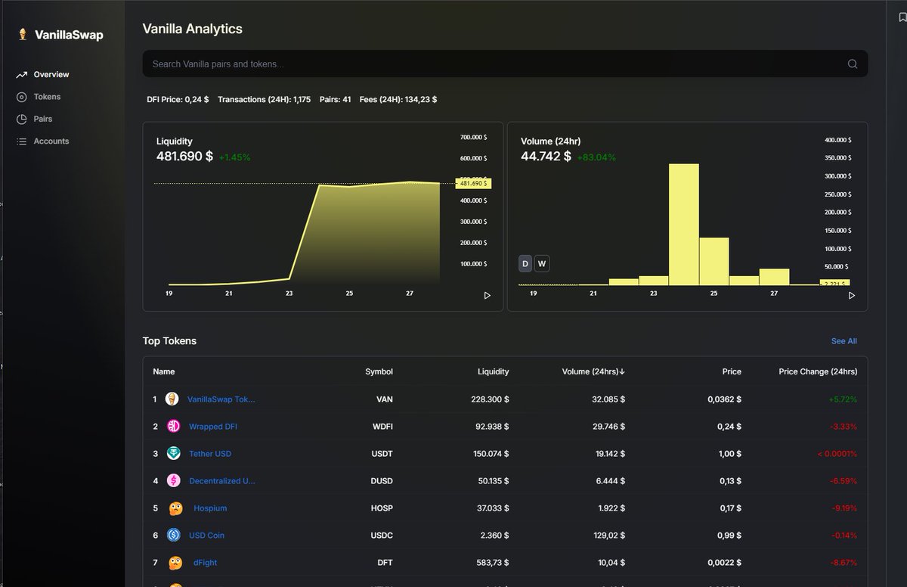Click the DFI Price: 0,24 $ stat
This screenshot has height=587, width=907.
point(178,99)
